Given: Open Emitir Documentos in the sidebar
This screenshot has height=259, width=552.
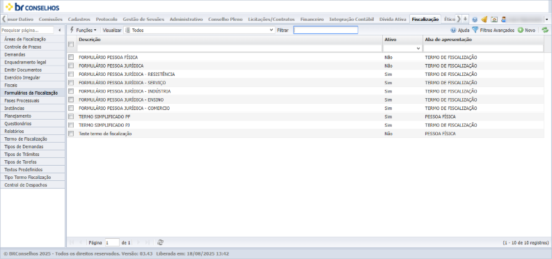Looking at the screenshot, I should point(33,70).
